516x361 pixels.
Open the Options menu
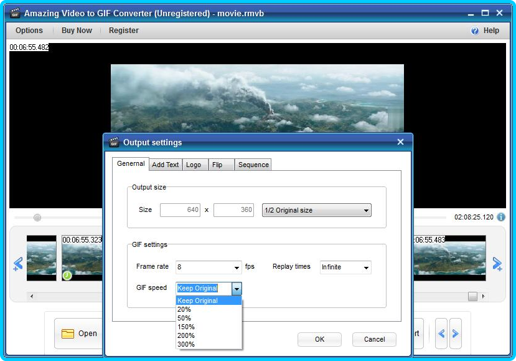29,31
